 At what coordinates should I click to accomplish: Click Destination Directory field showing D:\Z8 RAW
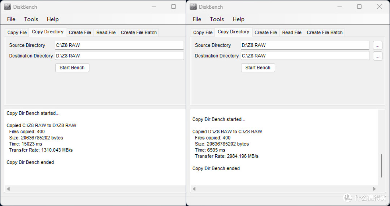tap(120, 56)
